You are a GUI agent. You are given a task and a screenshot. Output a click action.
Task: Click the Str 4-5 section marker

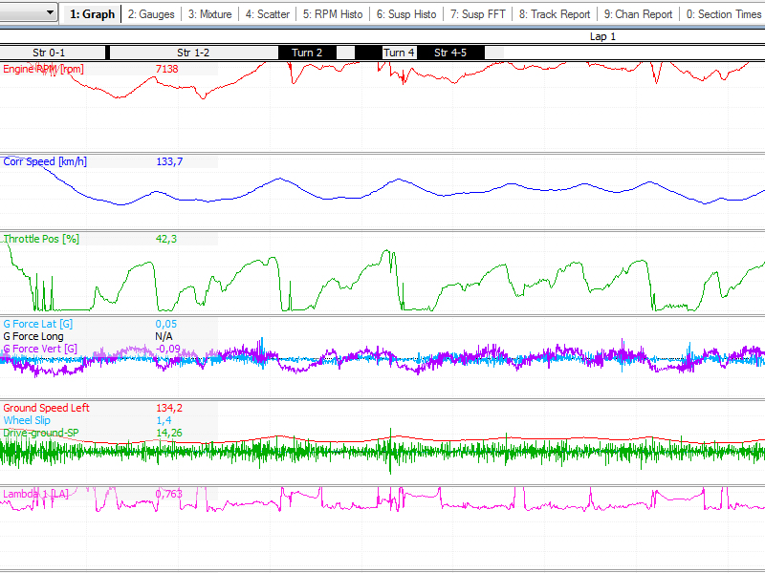(x=450, y=53)
